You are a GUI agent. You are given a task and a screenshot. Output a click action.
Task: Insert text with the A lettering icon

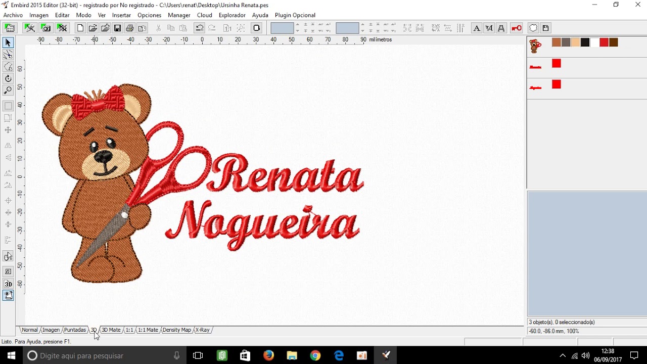[476, 28]
